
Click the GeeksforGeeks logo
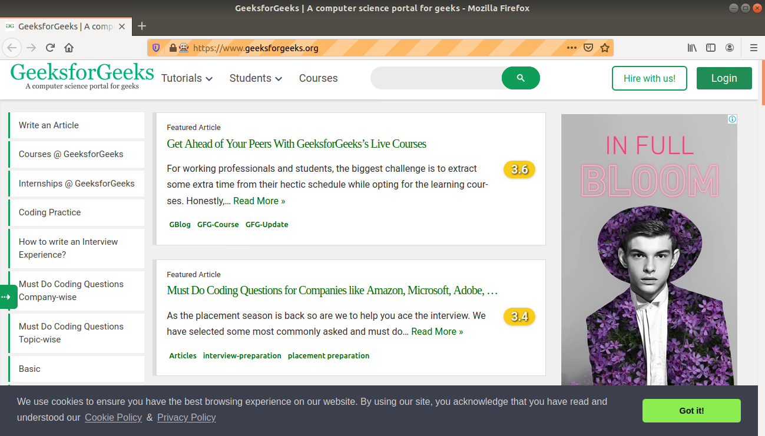point(82,77)
